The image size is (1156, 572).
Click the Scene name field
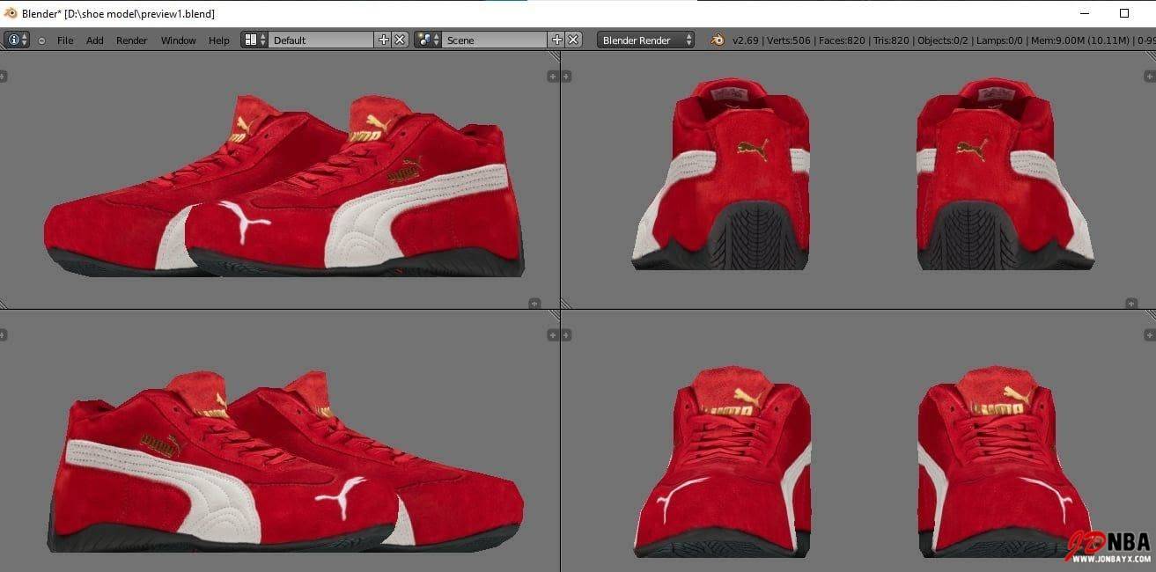(495, 40)
